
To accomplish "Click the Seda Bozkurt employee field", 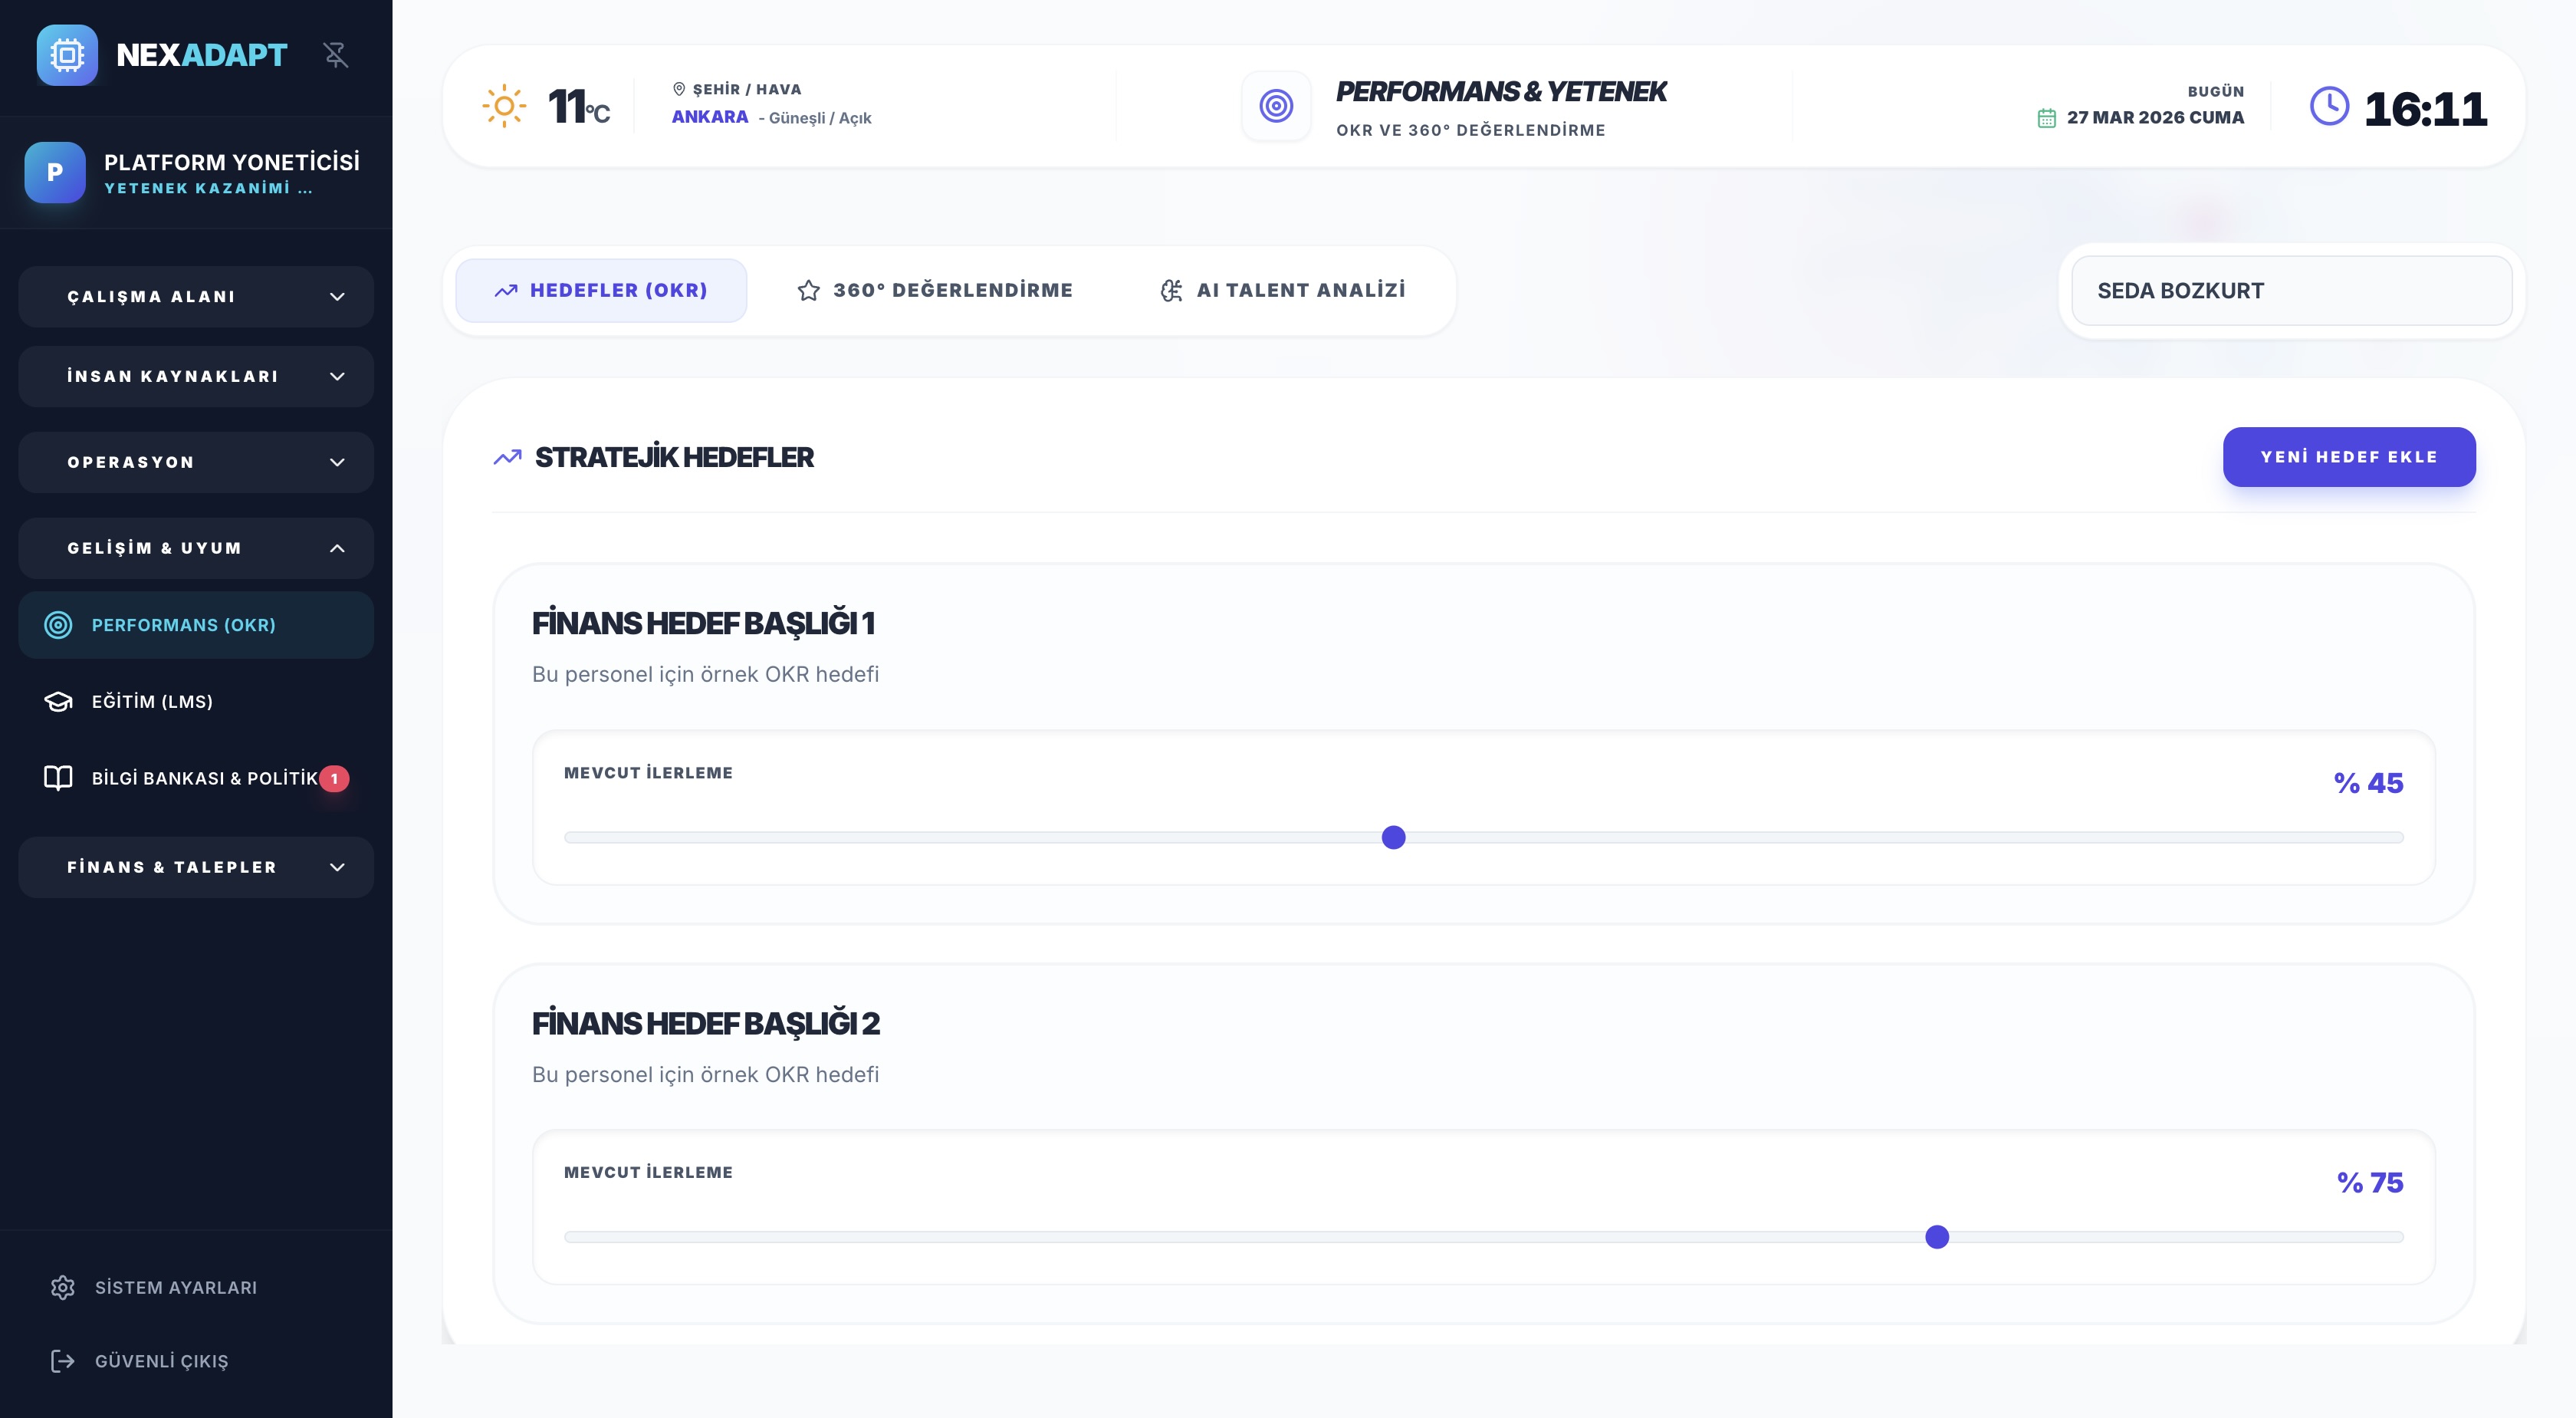I will tap(2290, 291).
